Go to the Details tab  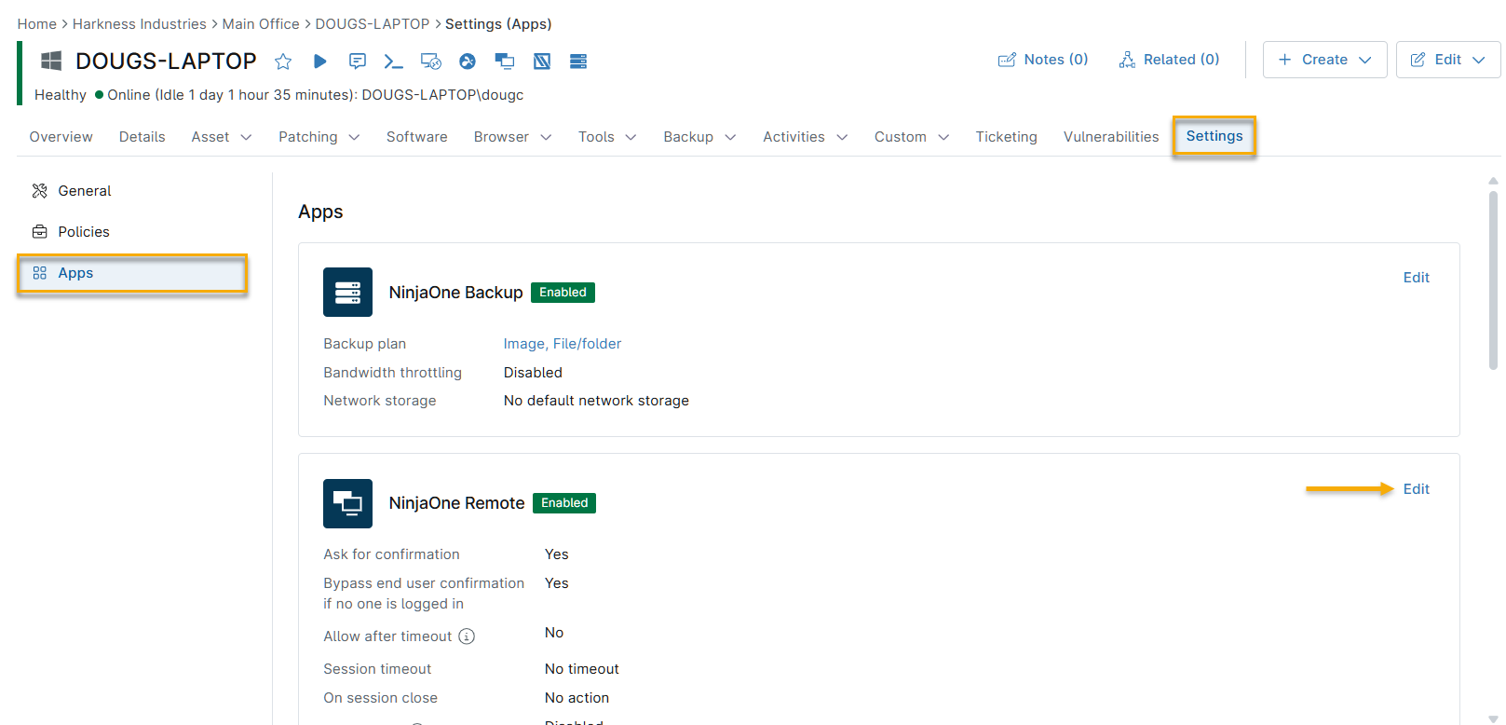click(142, 137)
